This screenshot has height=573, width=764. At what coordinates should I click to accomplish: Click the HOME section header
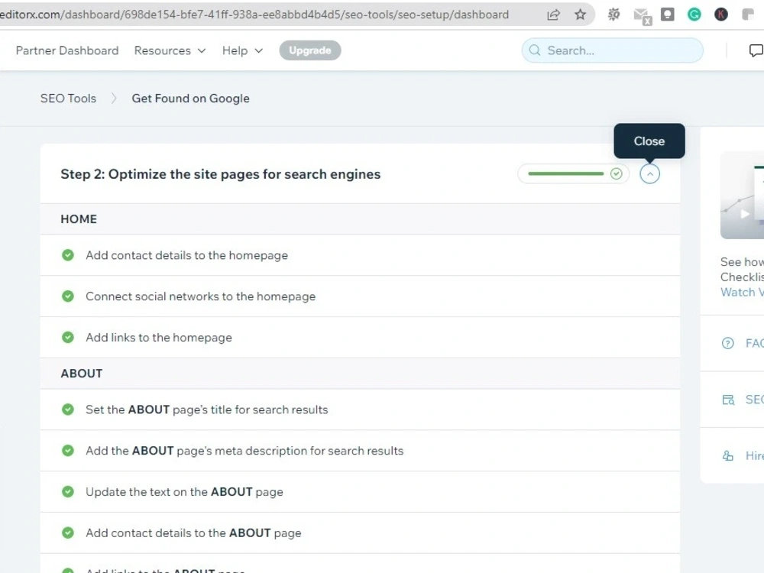pyautogui.click(x=360, y=219)
